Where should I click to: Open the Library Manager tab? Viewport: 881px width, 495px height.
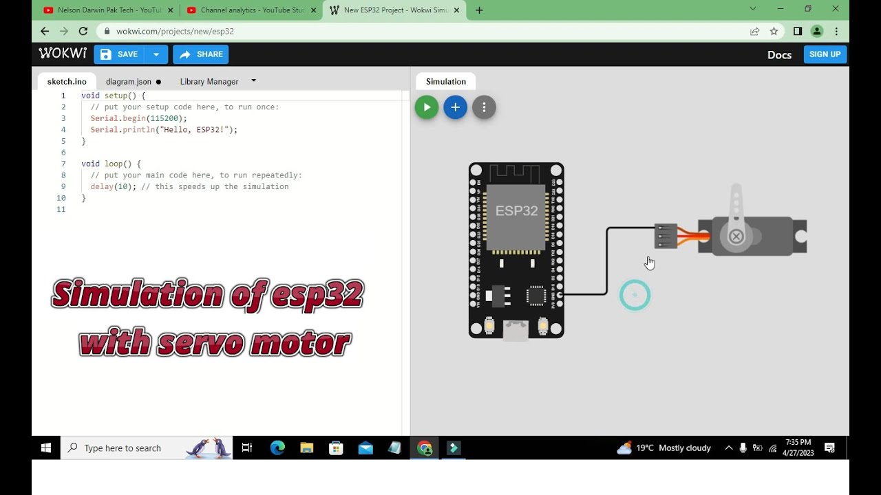(209, 81)
